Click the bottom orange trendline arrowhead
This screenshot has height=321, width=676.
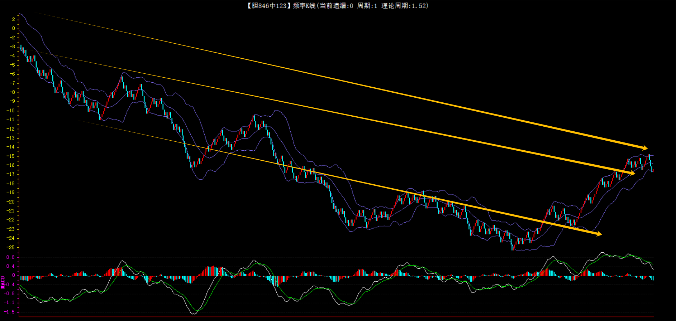click(x=599, y=234)
